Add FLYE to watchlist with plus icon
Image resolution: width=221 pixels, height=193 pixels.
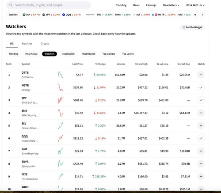[x=201, y=176]
